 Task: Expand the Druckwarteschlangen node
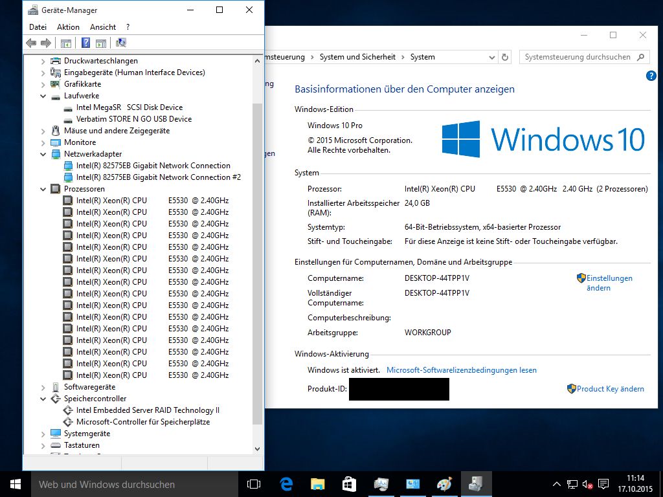pos(43,61)
